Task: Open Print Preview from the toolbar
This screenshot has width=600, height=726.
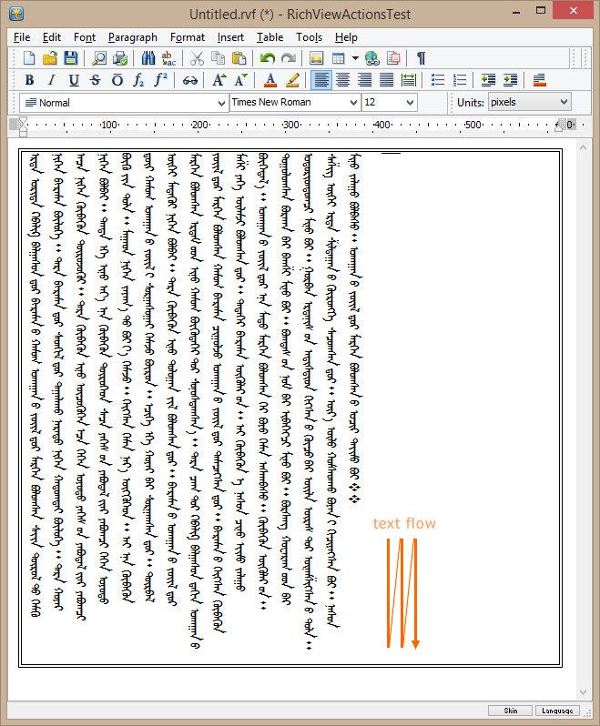Action: click(99, 58)
